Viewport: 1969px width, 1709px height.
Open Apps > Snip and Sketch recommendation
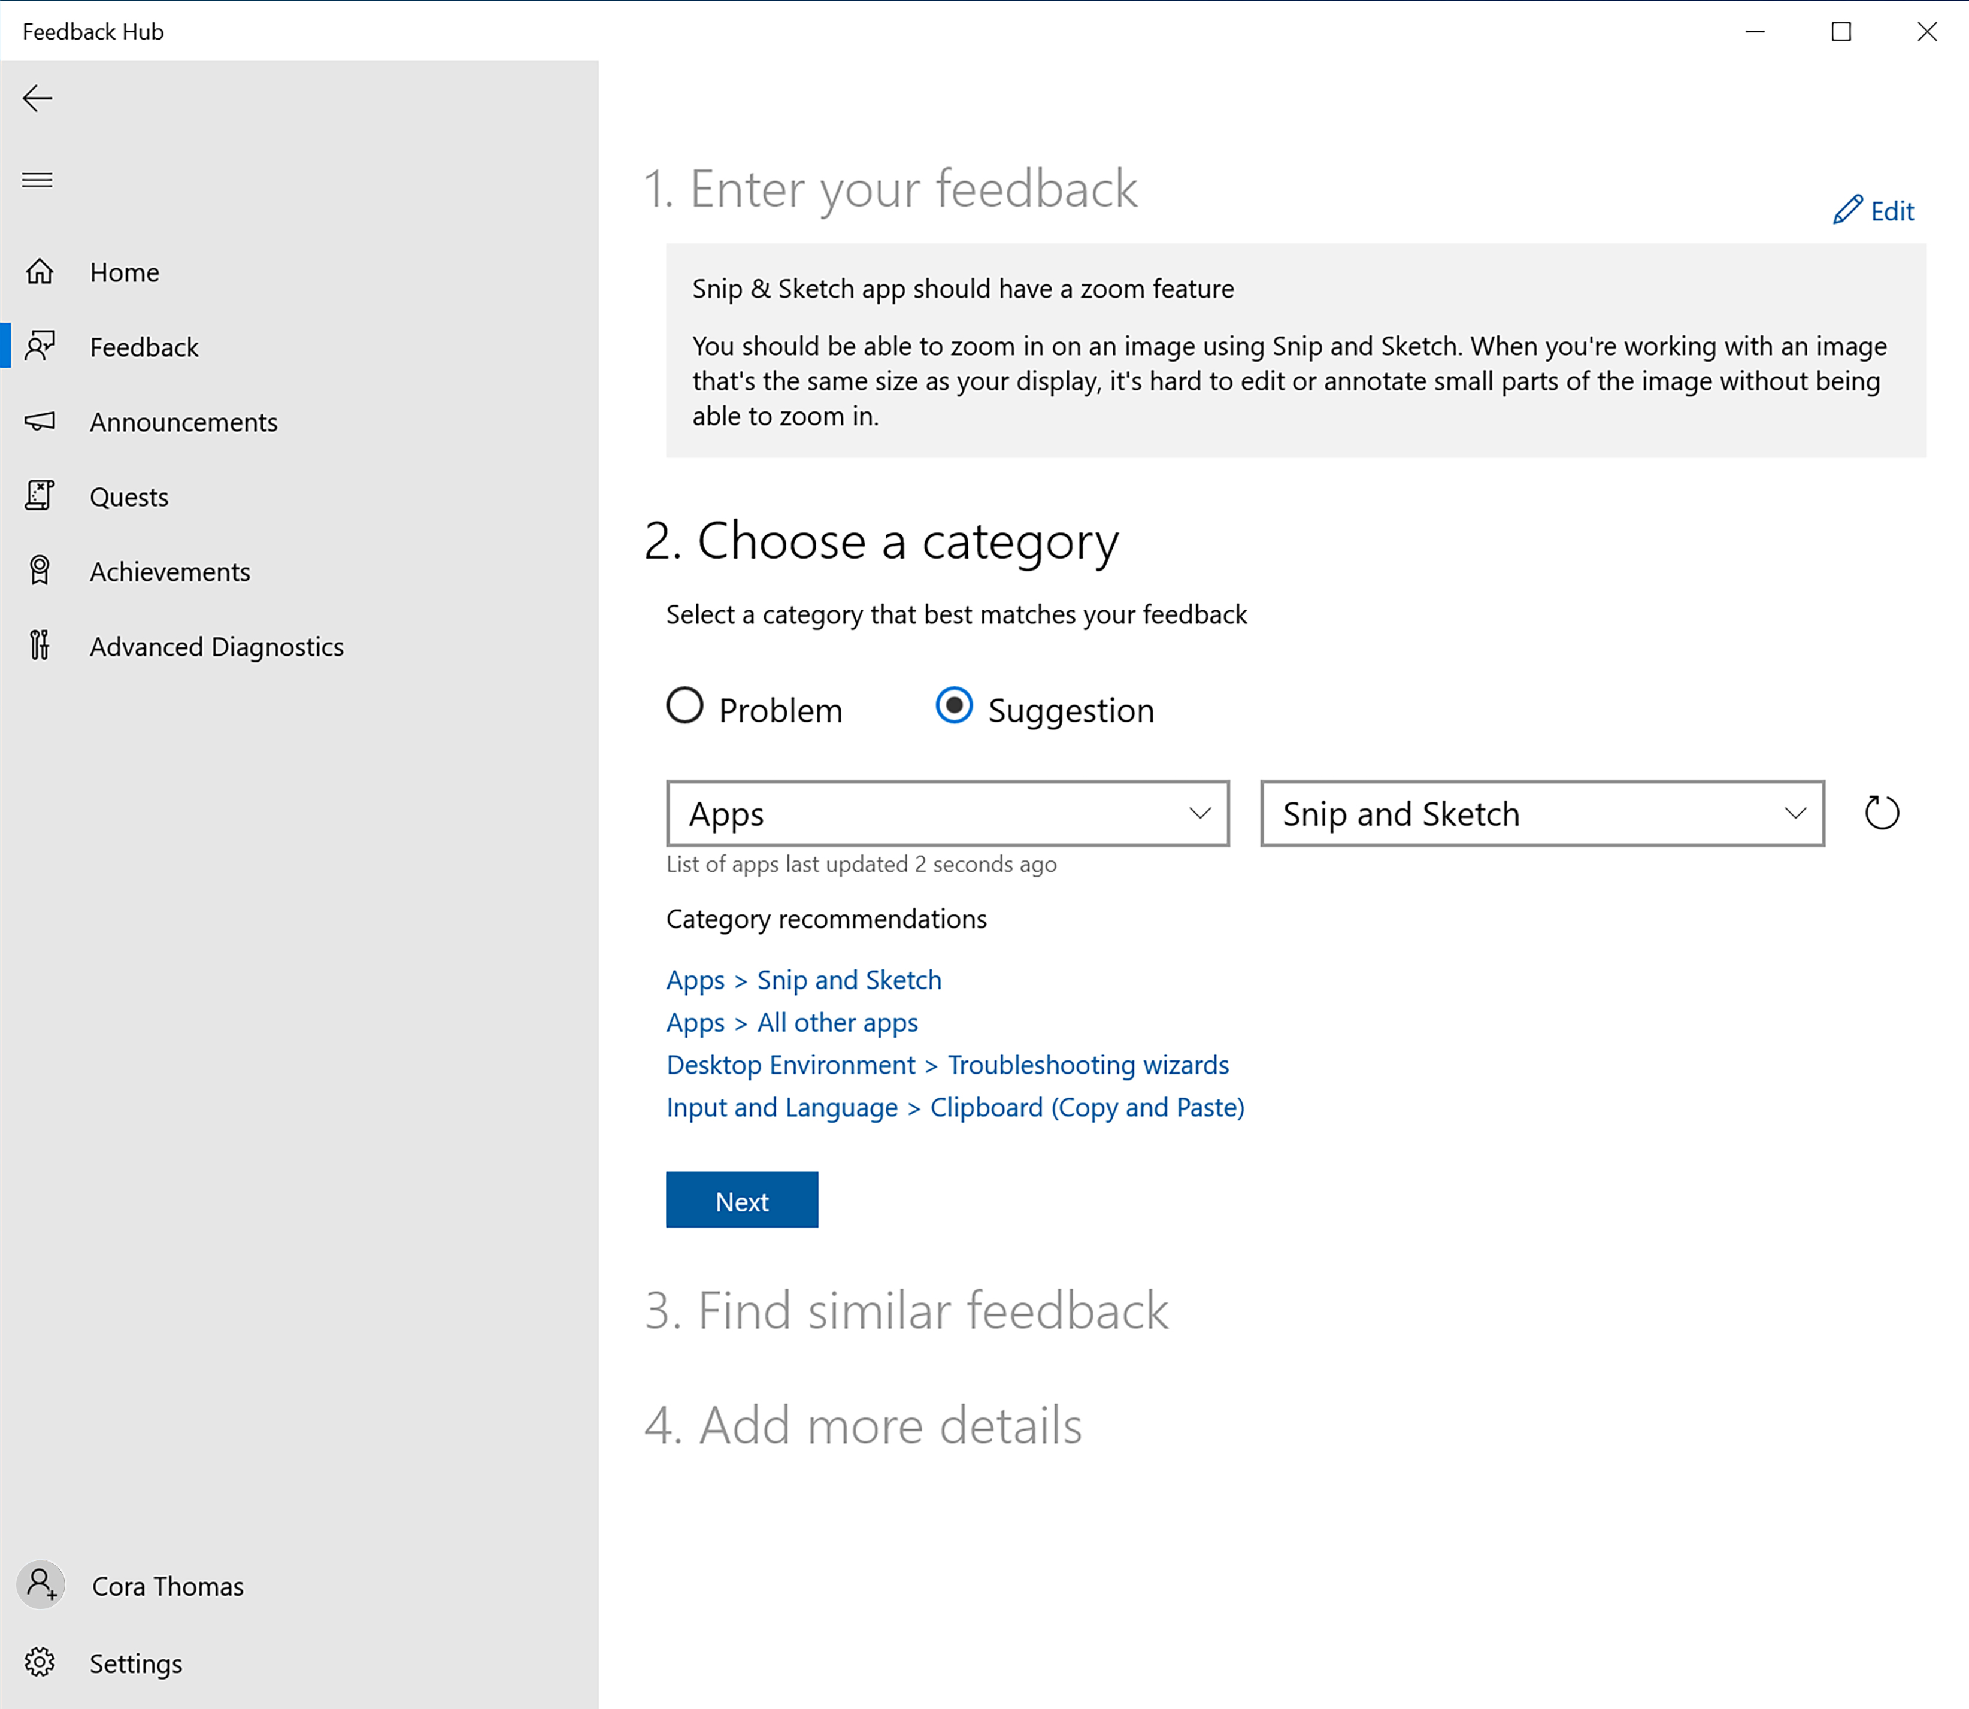[x=804, y=979]
